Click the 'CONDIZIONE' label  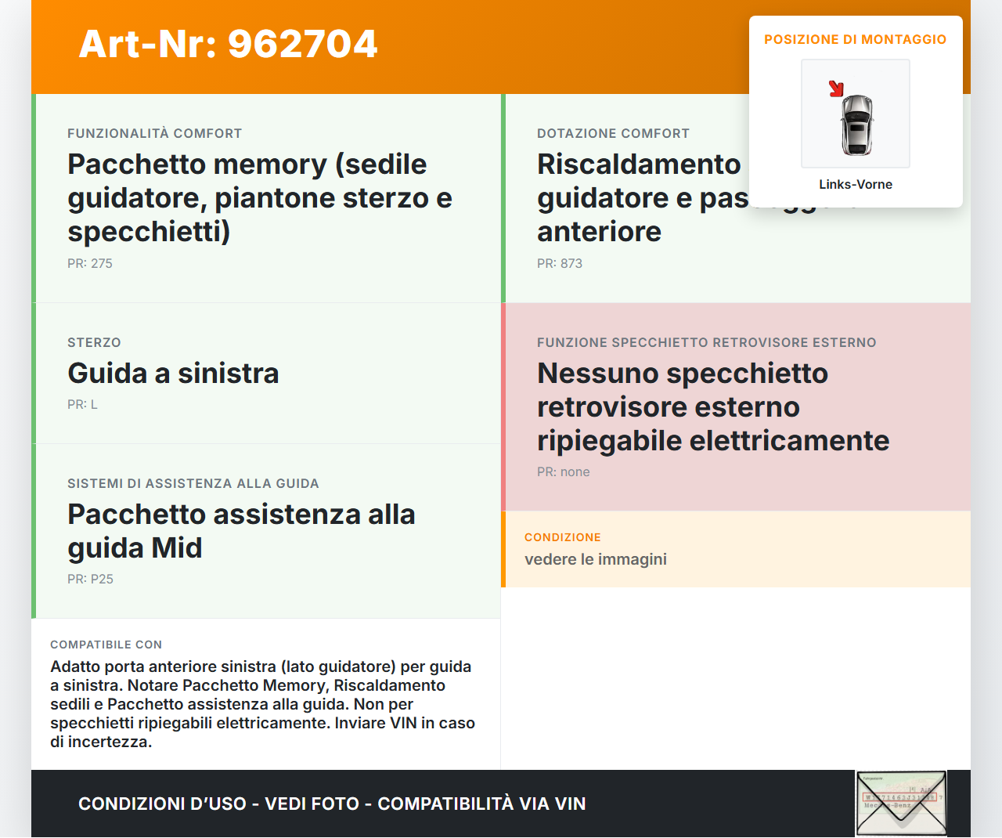tap(563, 537)
